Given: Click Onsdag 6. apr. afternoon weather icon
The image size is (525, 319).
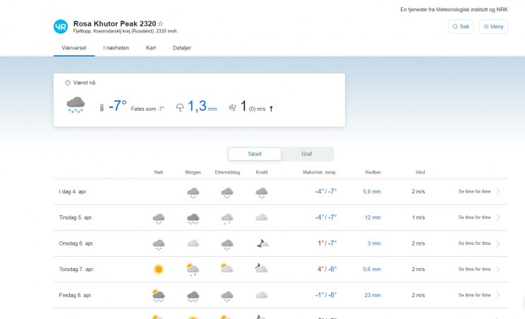Looking at the screenshot, I should pos(227,244).
